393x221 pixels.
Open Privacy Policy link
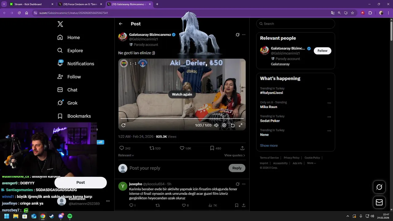coord(291,158)
